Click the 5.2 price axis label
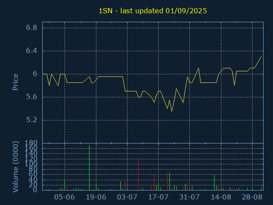Image resolution: width=273 pixels, height=205 pixels. [32, 120]
